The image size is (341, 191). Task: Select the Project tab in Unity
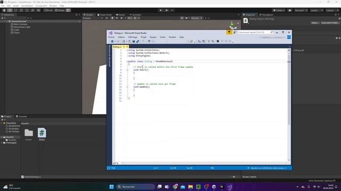6,117
